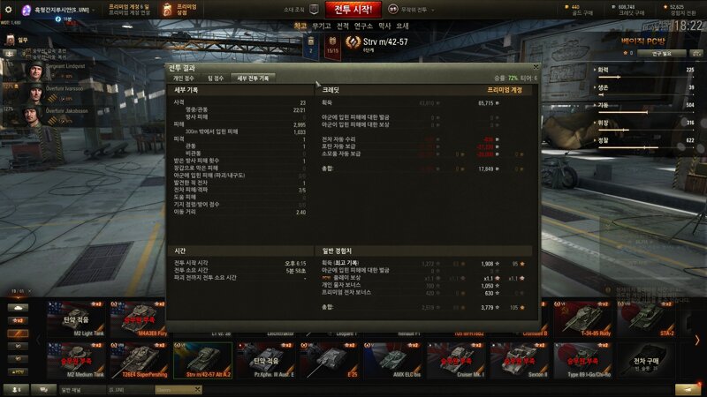Viewport: 707px width, 397px height.
Task: Open the settings gear menu
Action: click(x=8, y=10)
